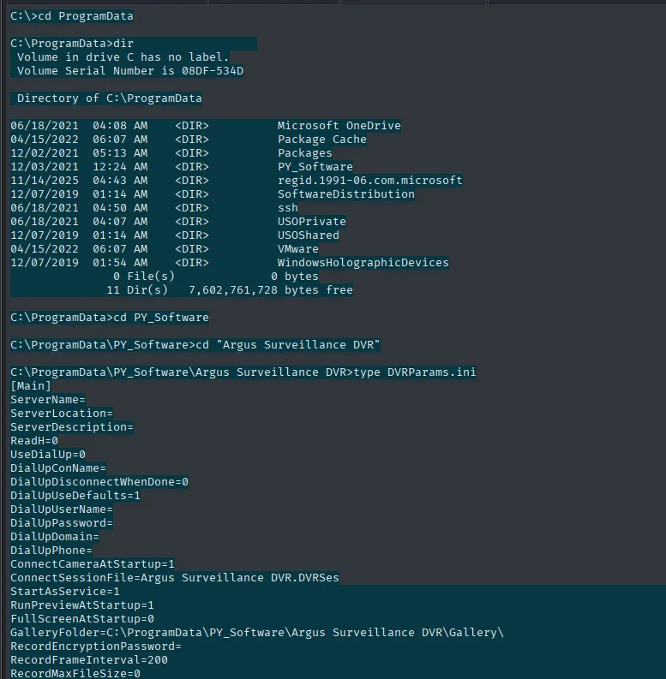Click the 06/18/2021 04:08 AM timestamp
This screenshot has width=666, height=679.
[x=79, y=126]
